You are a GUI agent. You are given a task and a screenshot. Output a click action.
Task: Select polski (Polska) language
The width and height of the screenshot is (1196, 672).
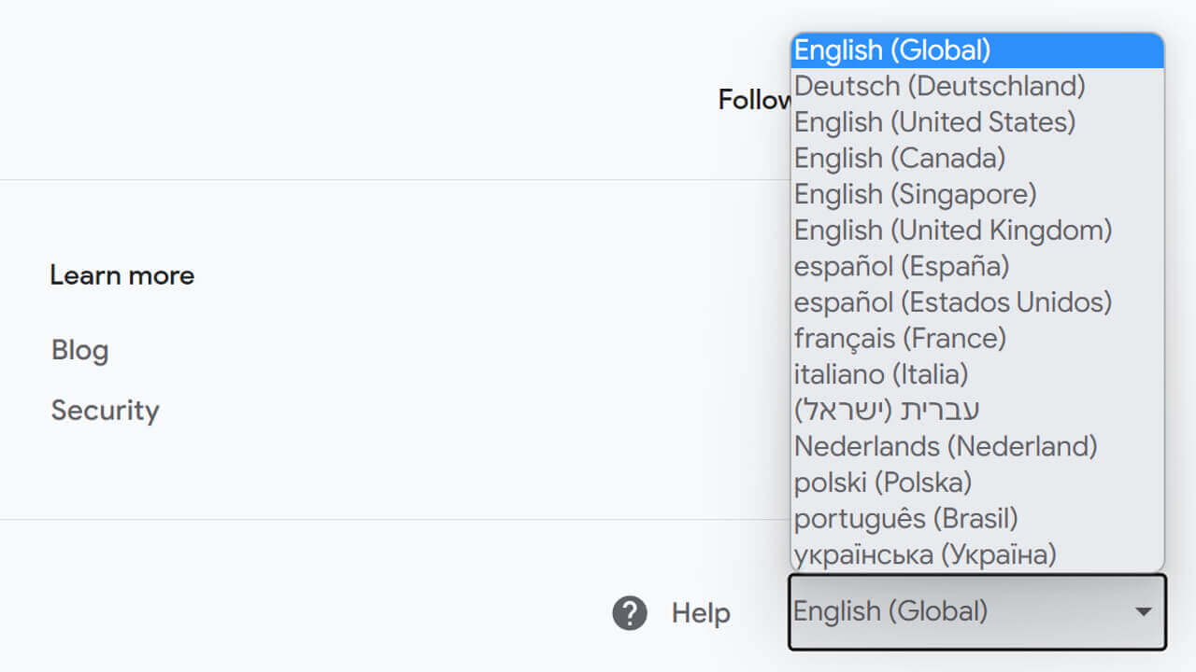point(882,483)
